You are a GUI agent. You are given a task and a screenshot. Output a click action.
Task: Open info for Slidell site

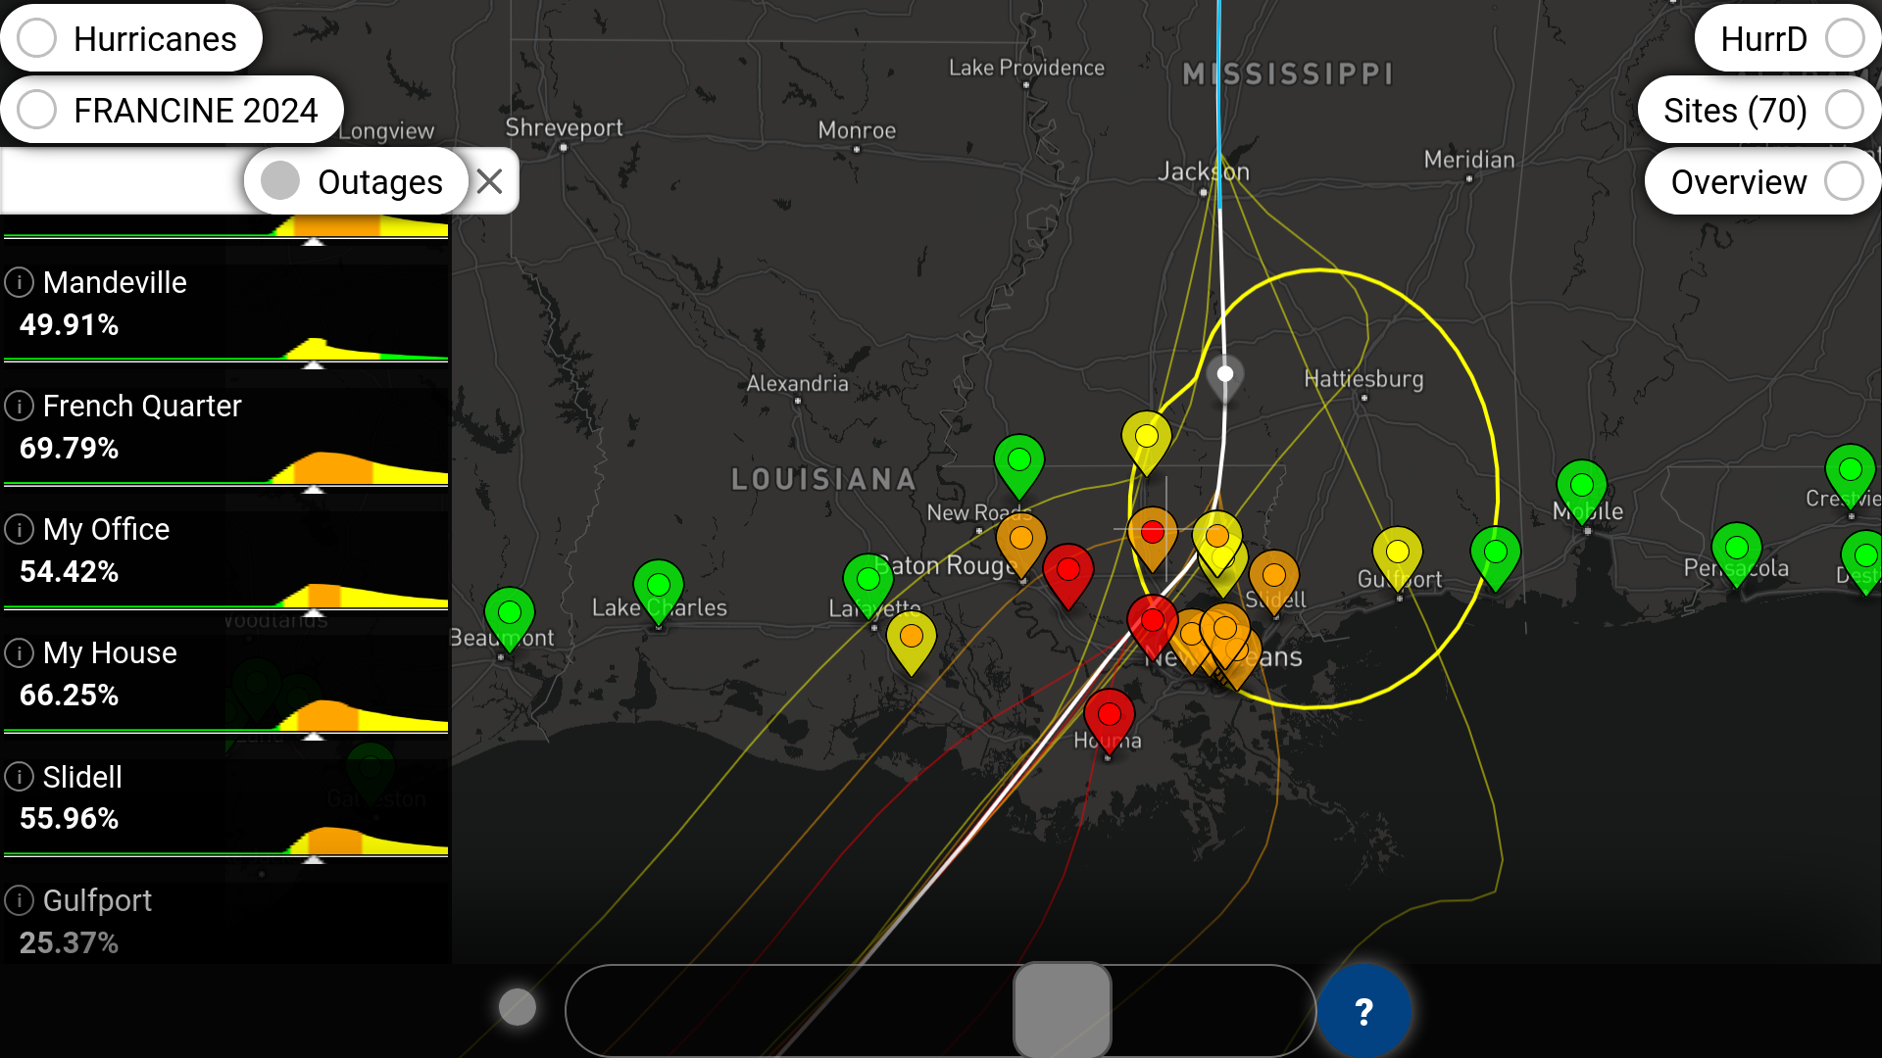click(19, 777)
